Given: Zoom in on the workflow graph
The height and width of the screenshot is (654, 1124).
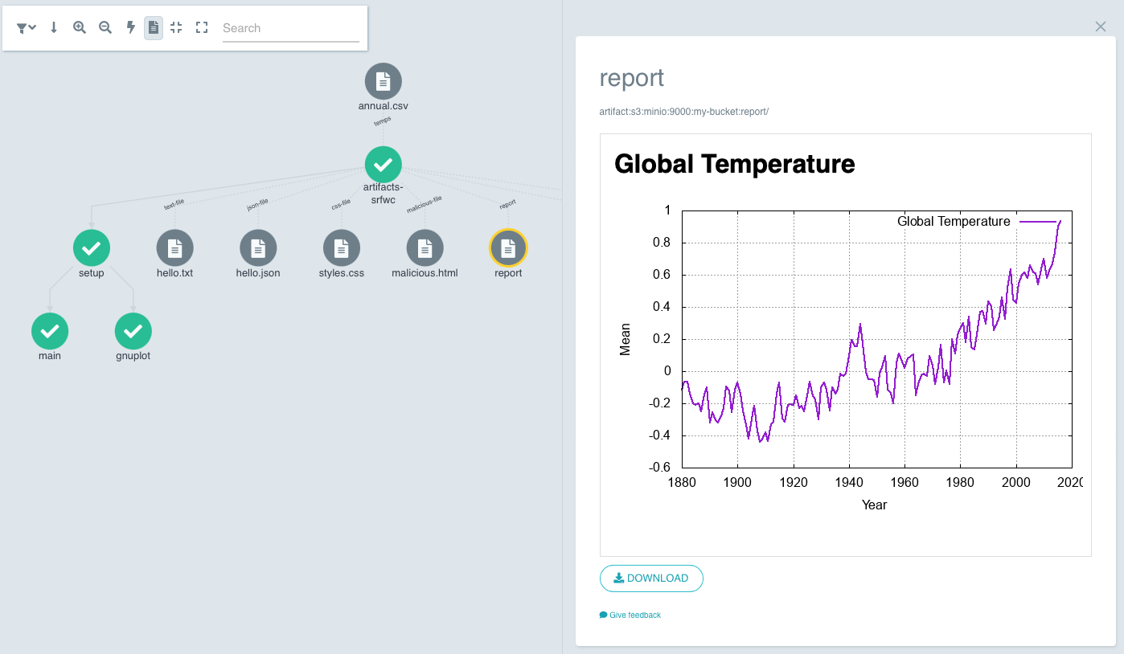Looking at the screenshot, I should pyautogui.click(x=79, y=27).
